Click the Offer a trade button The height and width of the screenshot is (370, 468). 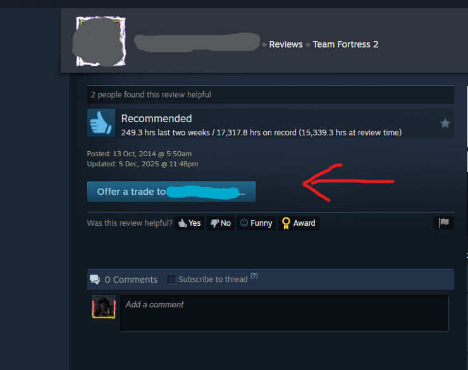[x=171, y=192]
